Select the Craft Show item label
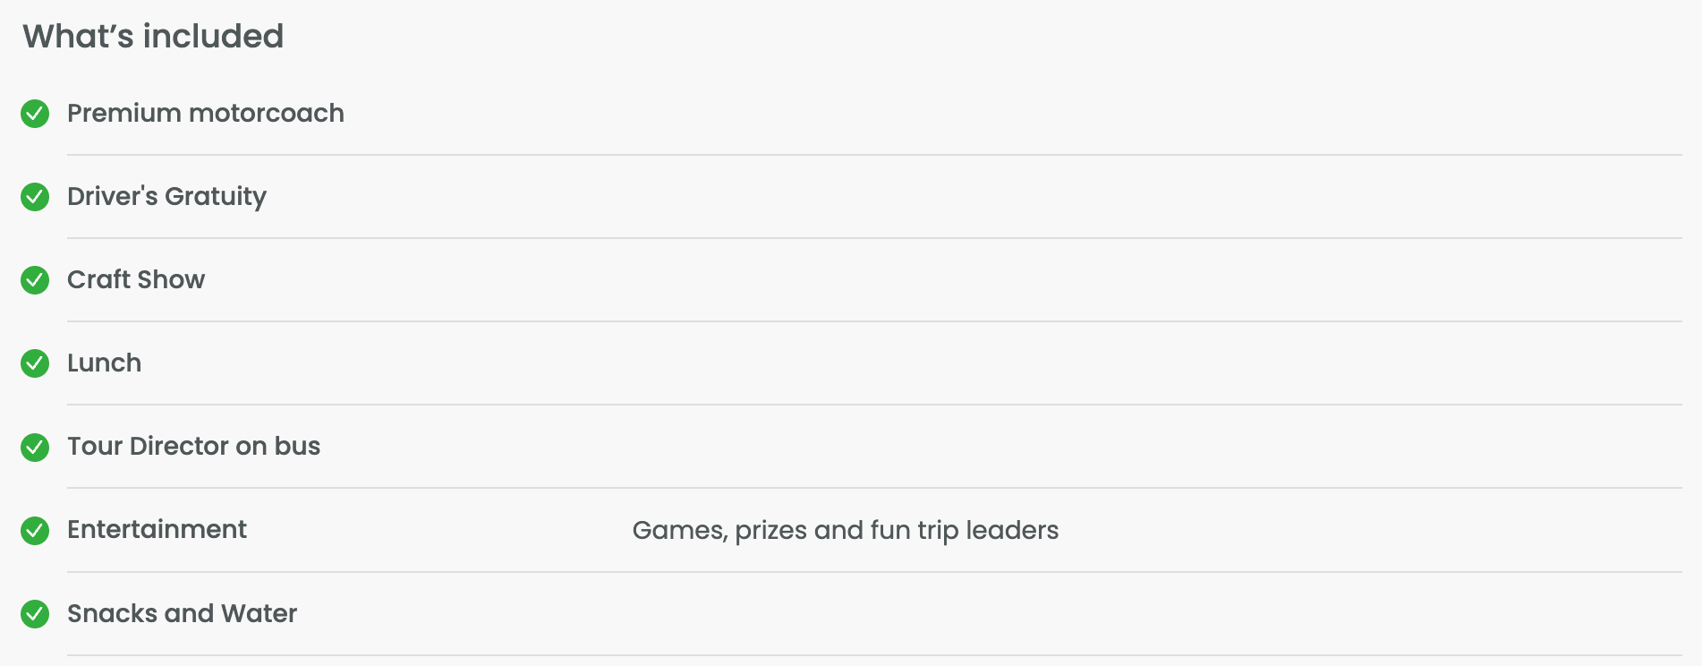 [136, 280]
